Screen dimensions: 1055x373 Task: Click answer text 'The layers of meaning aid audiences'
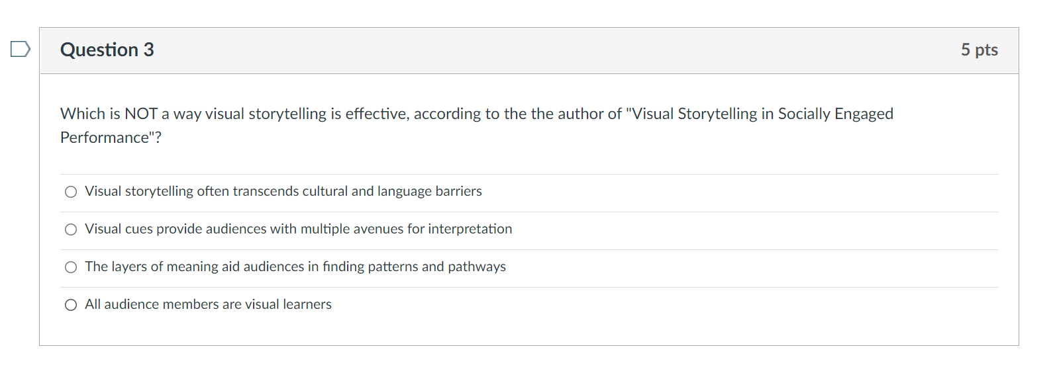(x=295, y=267)
